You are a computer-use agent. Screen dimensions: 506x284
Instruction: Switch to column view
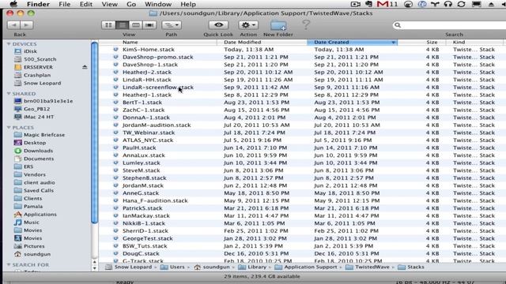pos(136,24)
